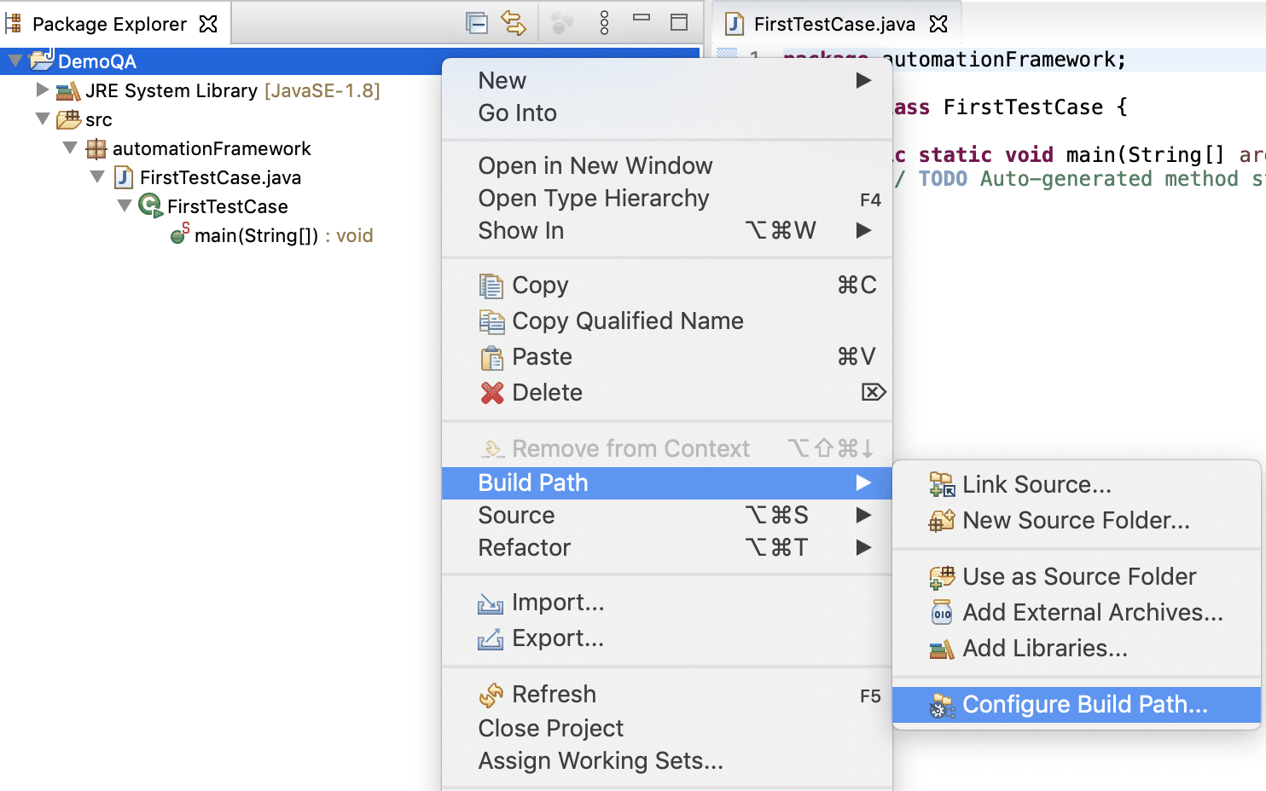
Task: Choose Assign Working Sets...
Action: (667, 760)
